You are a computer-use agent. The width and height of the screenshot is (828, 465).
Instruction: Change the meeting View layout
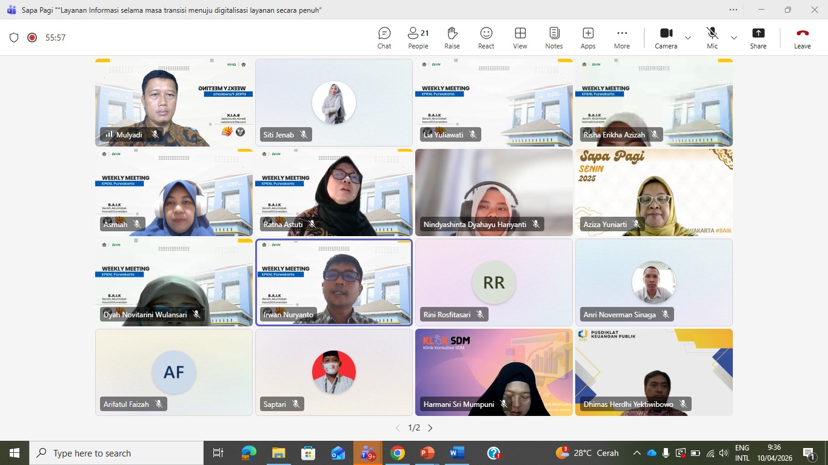(x=520, y=38)
